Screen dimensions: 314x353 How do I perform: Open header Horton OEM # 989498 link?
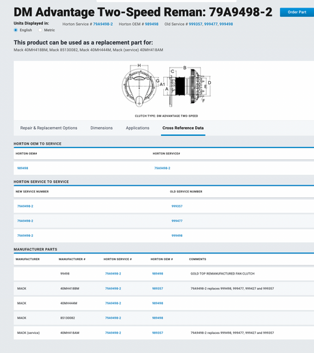(x=152, y=24)
